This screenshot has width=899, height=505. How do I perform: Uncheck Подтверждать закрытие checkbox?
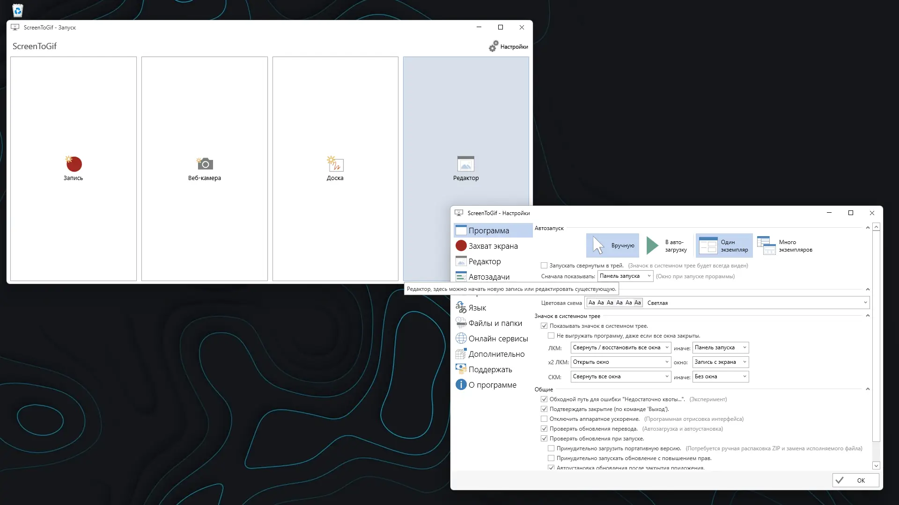(x=544, y=409)
